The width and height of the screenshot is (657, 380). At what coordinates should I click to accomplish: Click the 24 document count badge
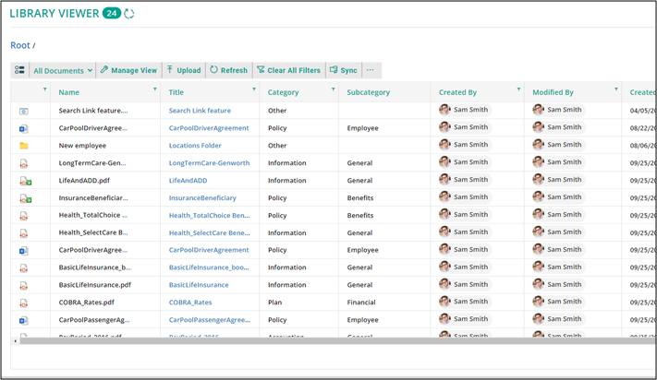coord(112,14)
